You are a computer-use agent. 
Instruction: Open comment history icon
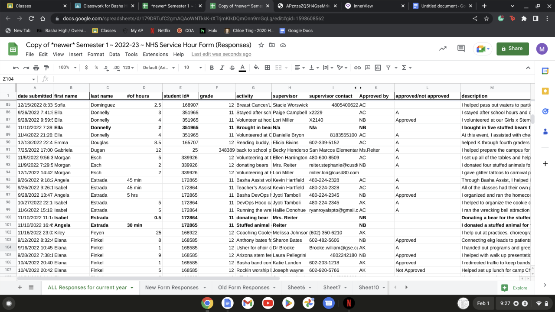461,49
